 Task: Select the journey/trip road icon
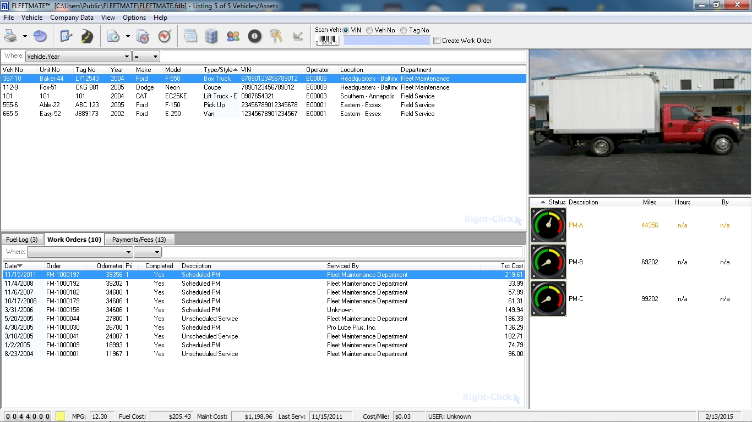tap(86, 36)
